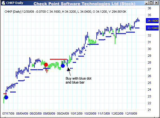Click the 30 price axis label
The width and height of the screenshot is (160, 118).
pyautogui.click(x=149, y=49)
